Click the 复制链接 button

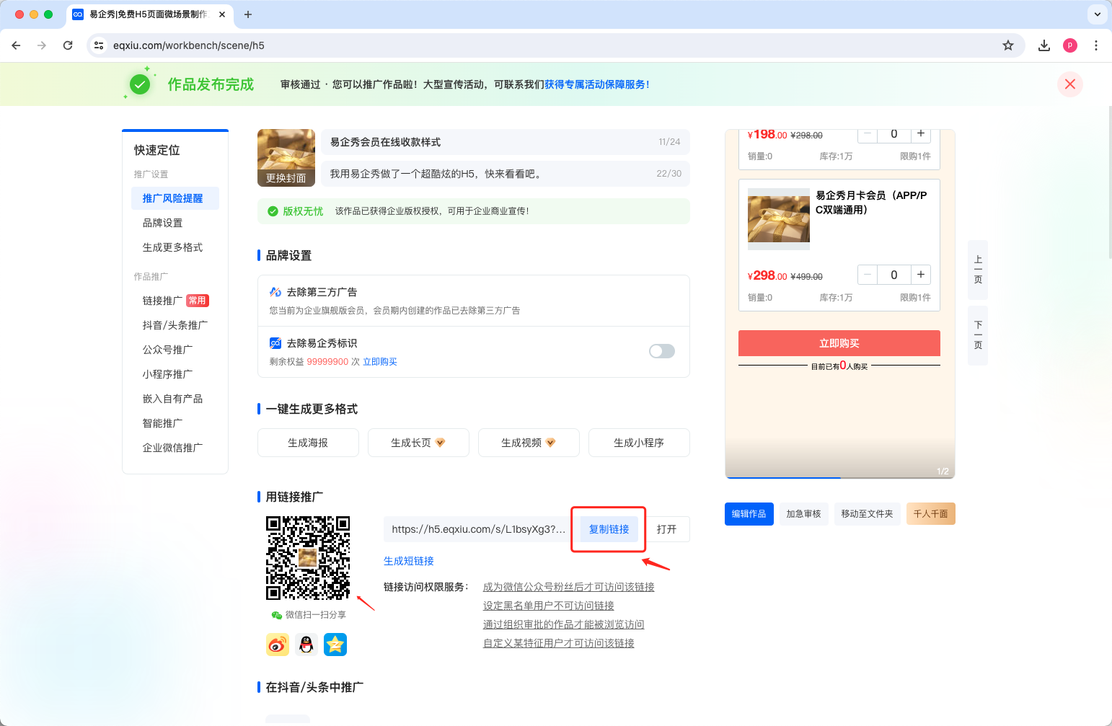[609, 529]
